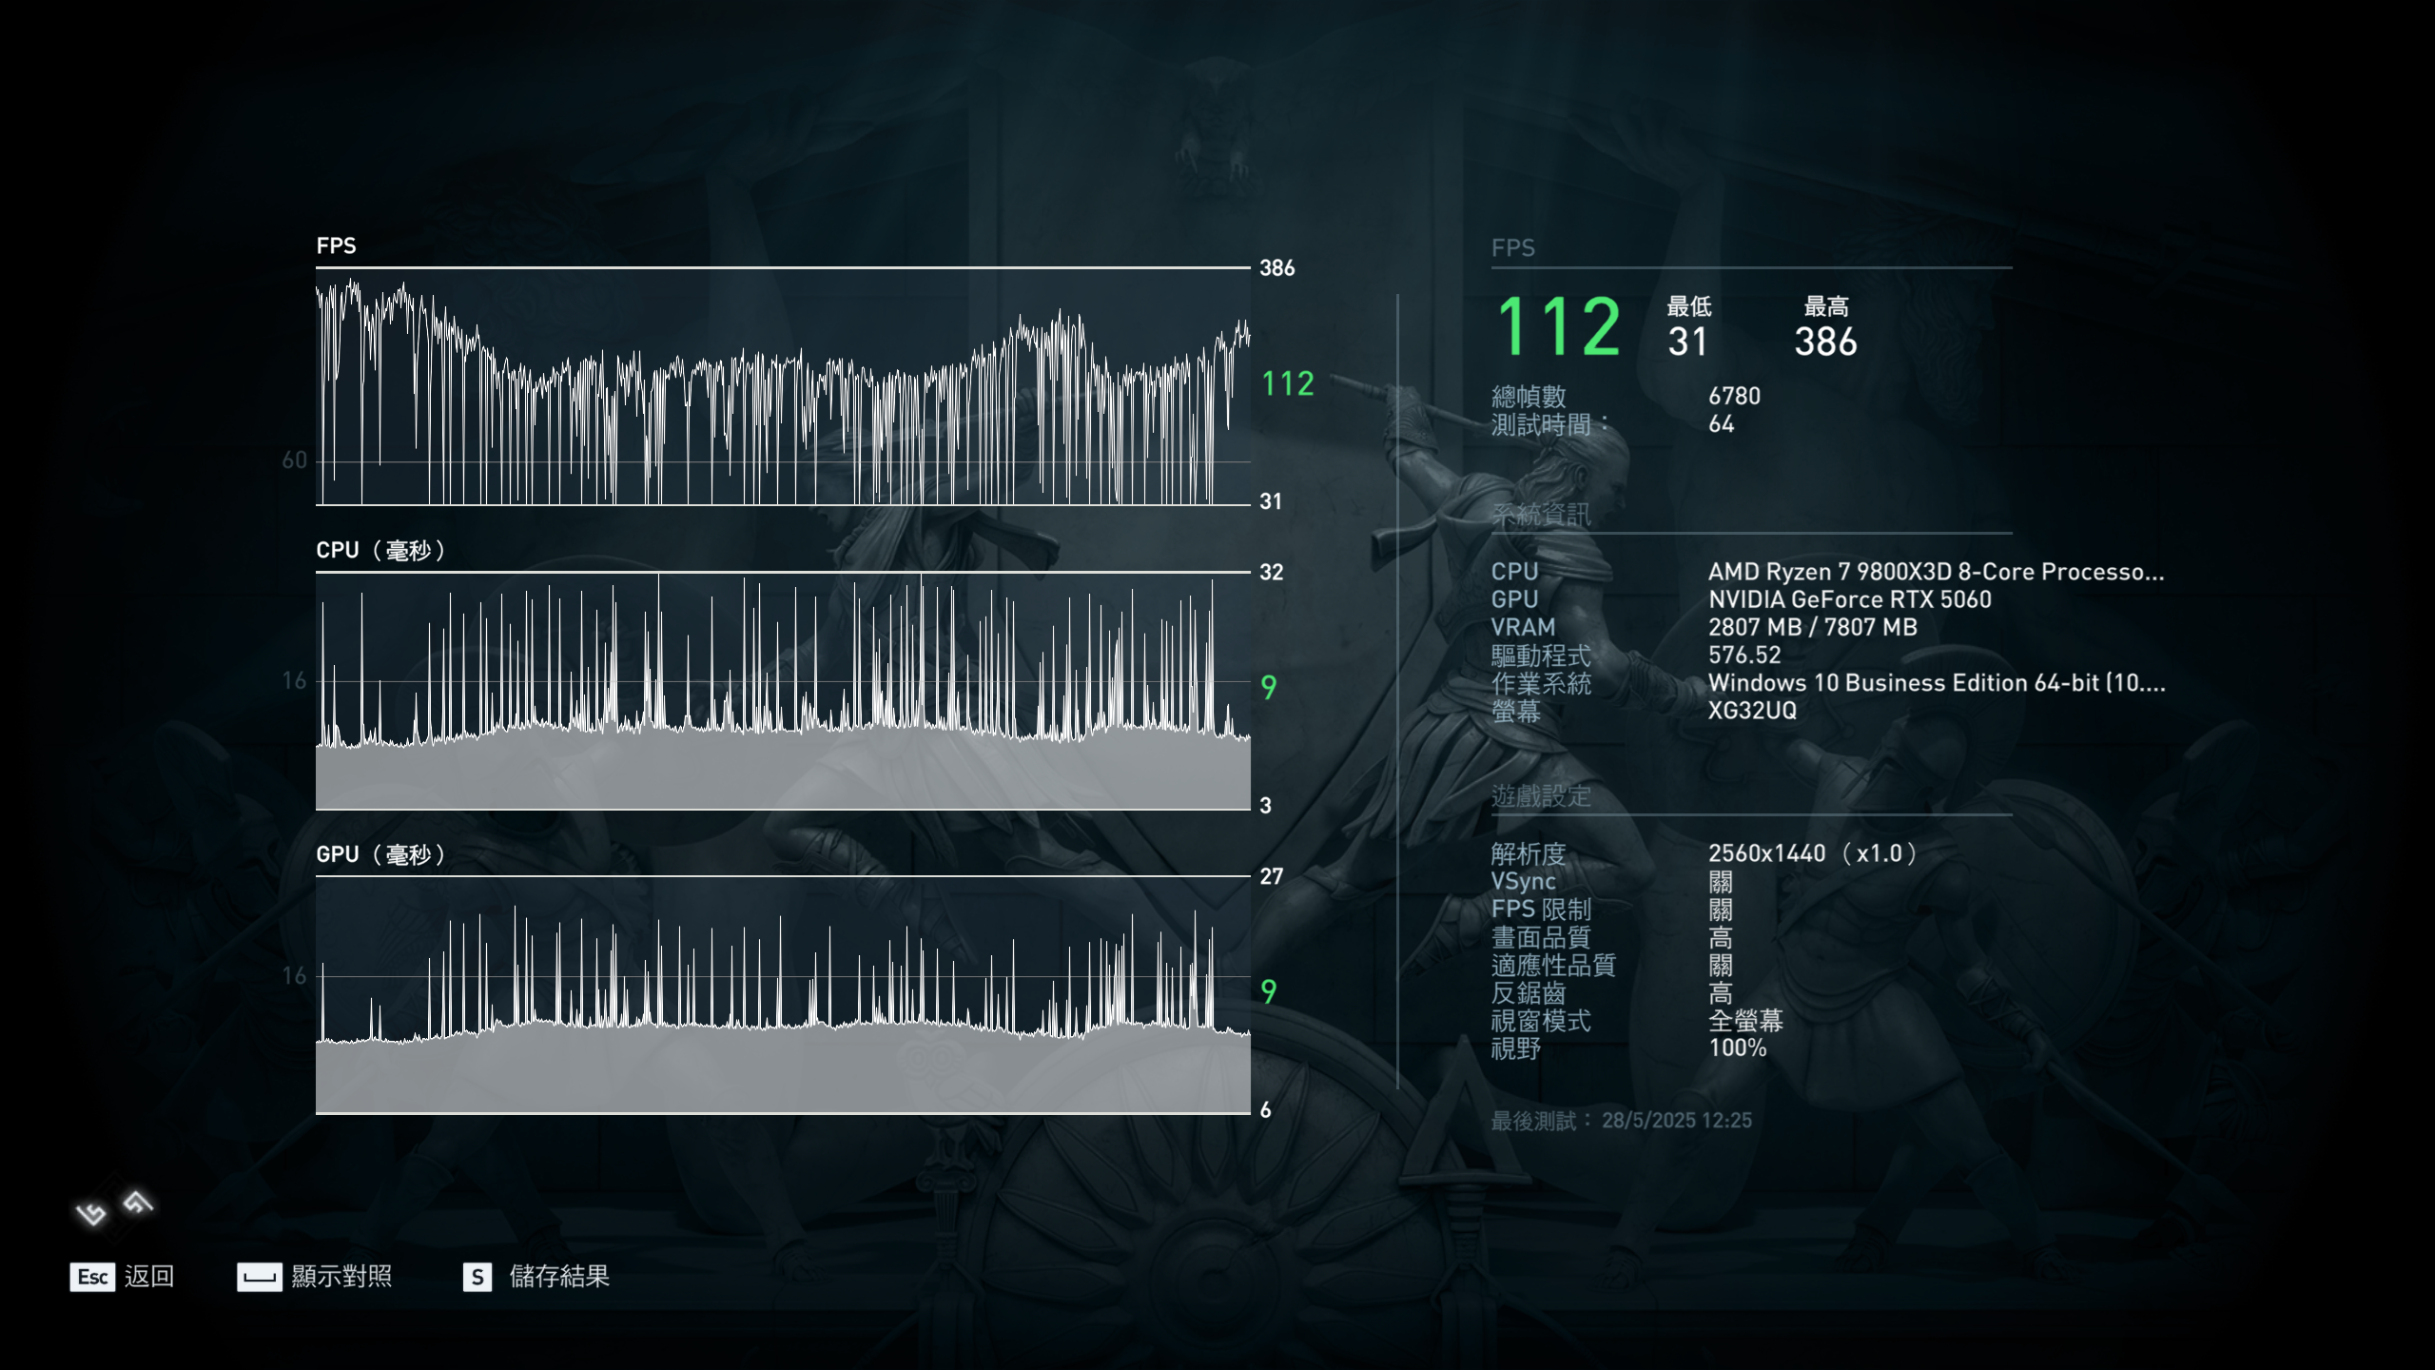Click the Windows 10 Business Edition text
Viewport: 2435px width, 1370px height.
click(x=1937, y=683)
